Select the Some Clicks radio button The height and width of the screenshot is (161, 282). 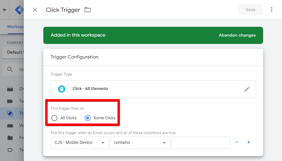click(x=88, y=118)
